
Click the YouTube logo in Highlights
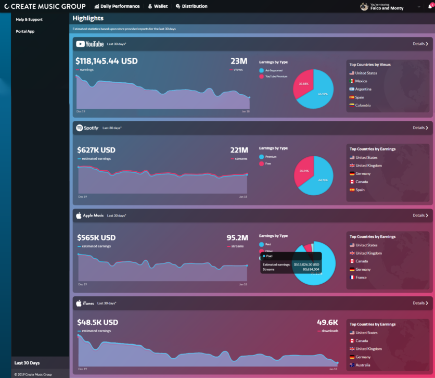tap(90, 44)
